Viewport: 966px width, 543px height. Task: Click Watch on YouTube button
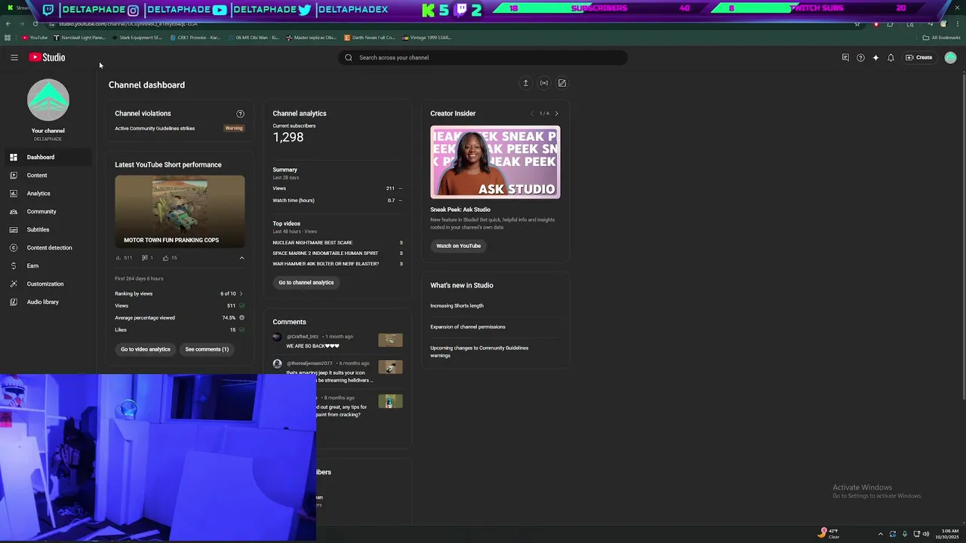click(458, 246)
